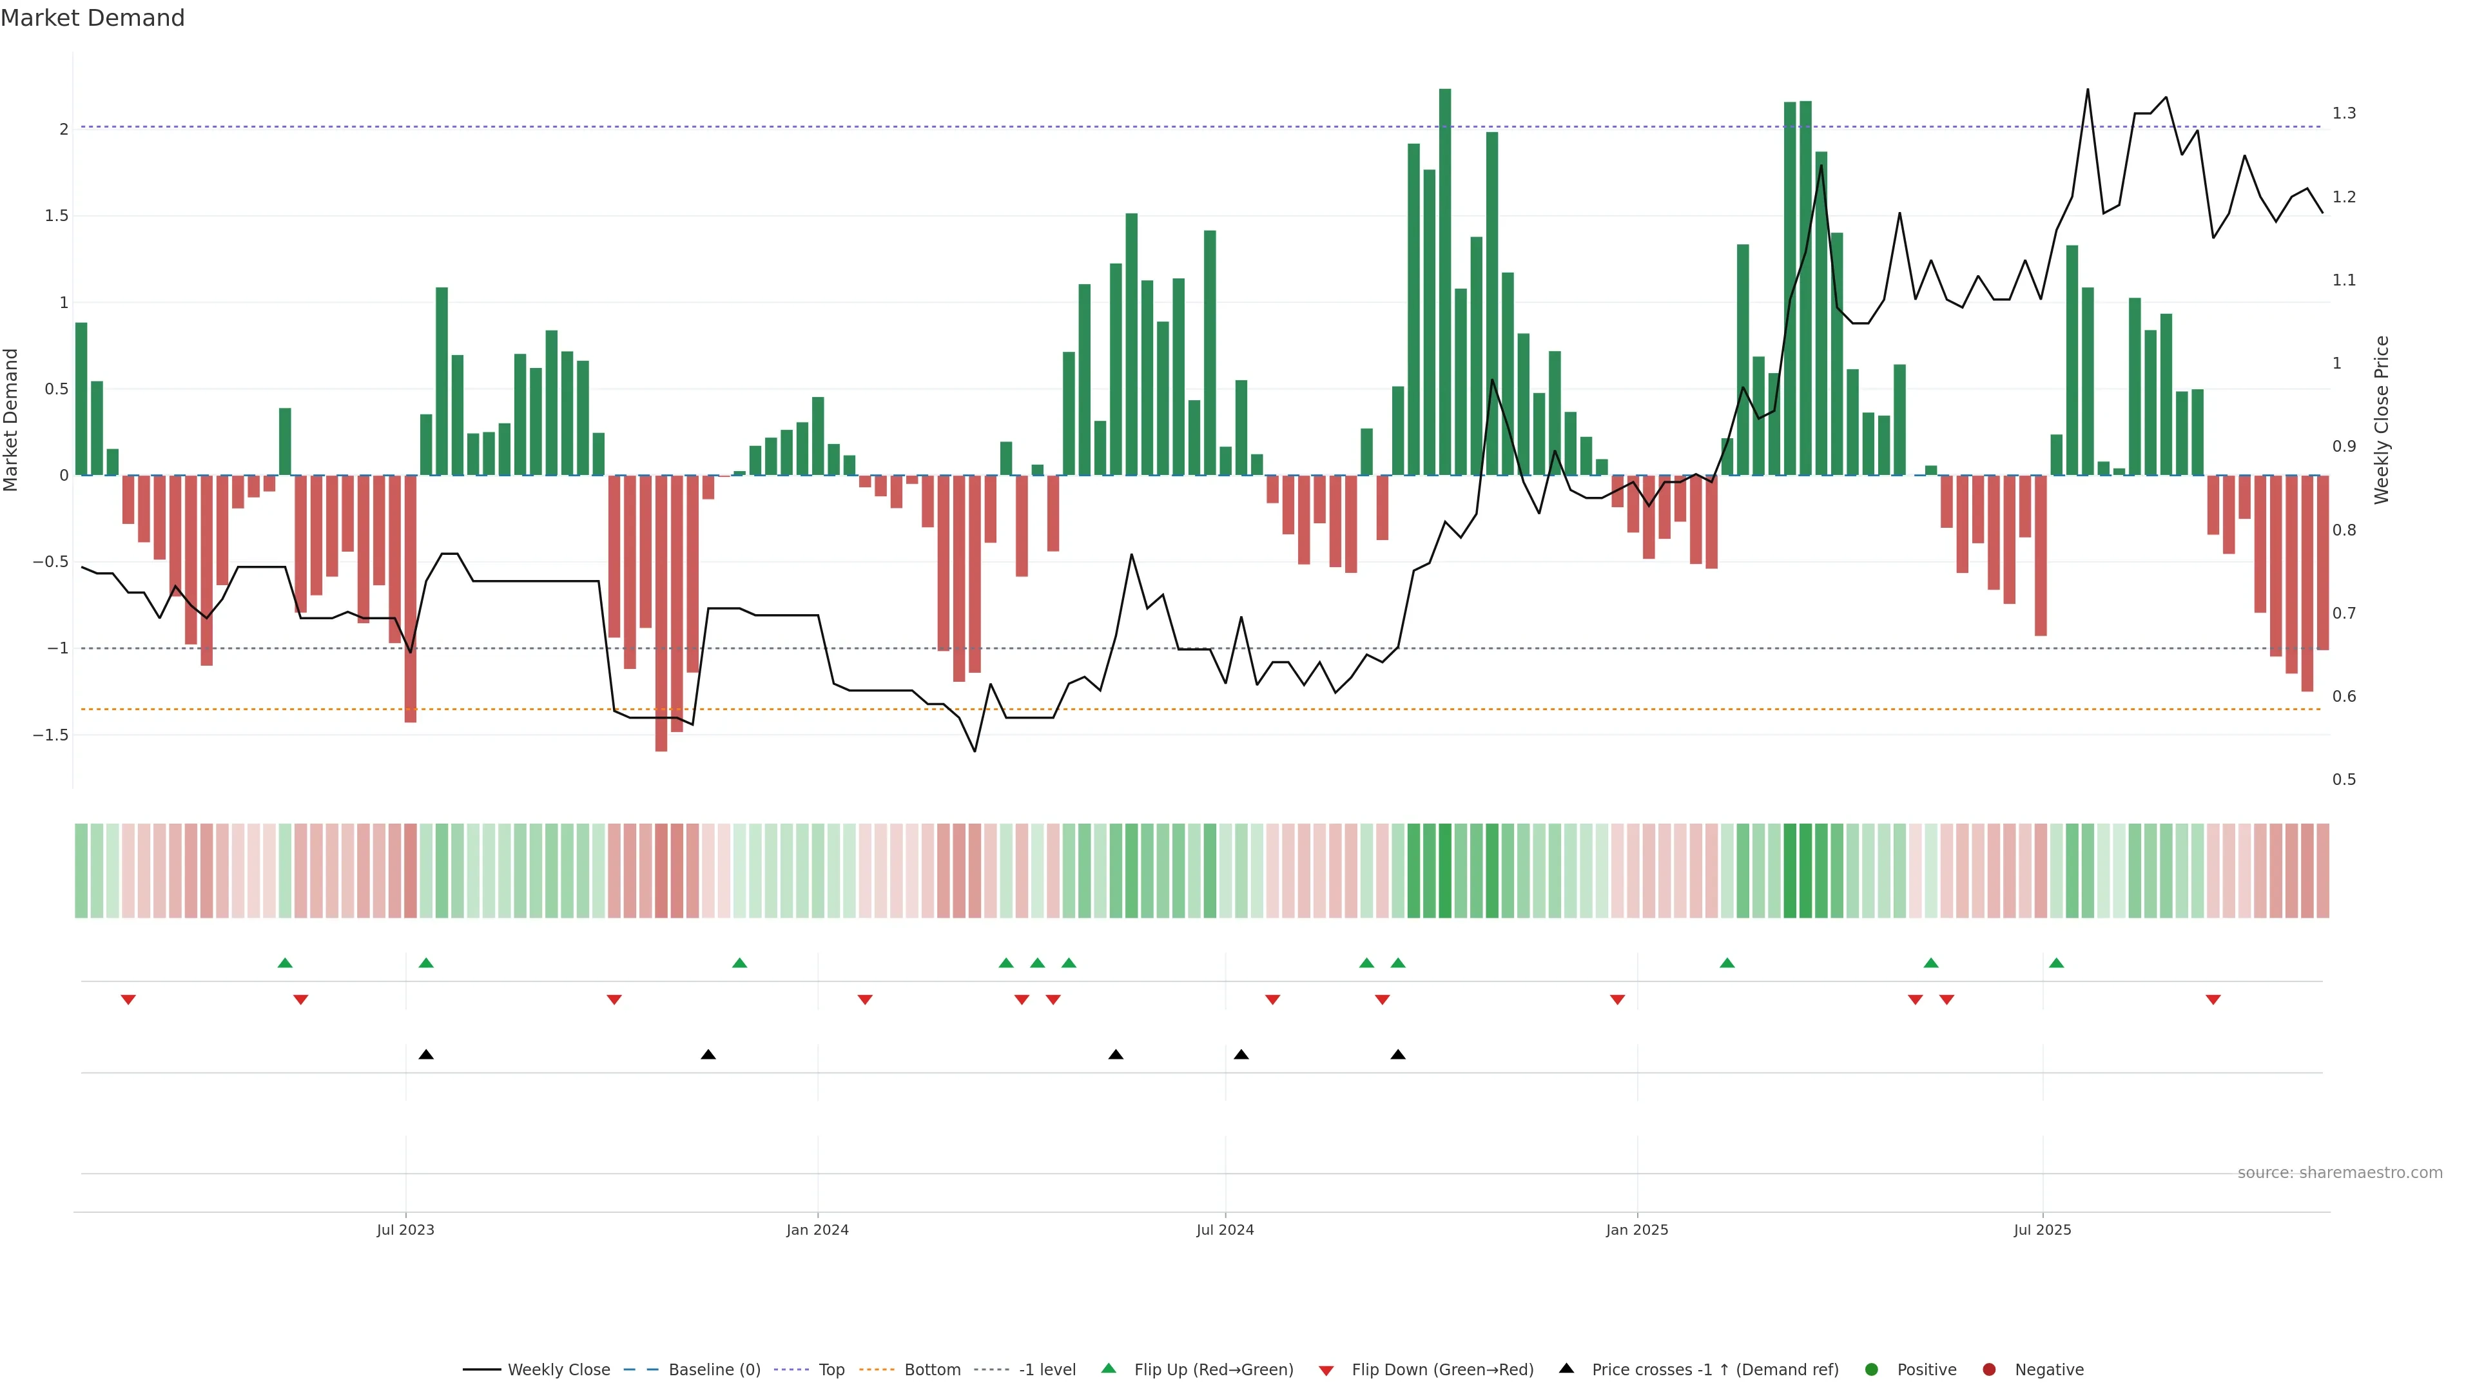Click green Flip Up triangle icon in legend
Viewport: 2475px width, 1392px height.
click(x=1109, y=1369)
